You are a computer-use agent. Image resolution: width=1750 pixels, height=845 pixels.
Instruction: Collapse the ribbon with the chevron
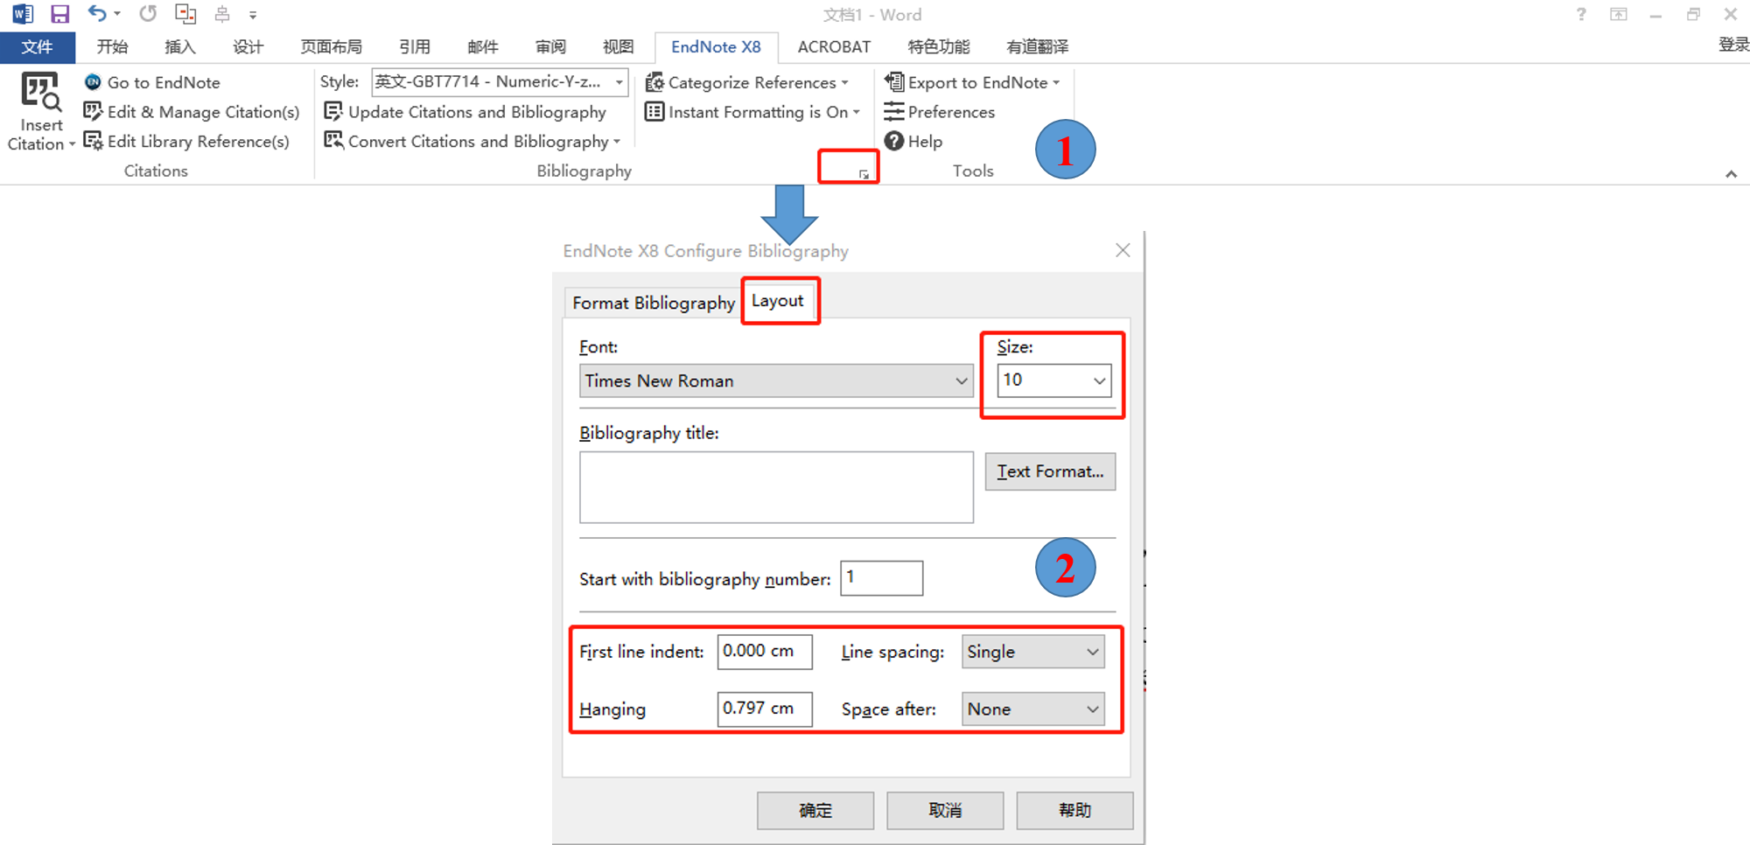pyautogui.click(x=1731, y=174)
